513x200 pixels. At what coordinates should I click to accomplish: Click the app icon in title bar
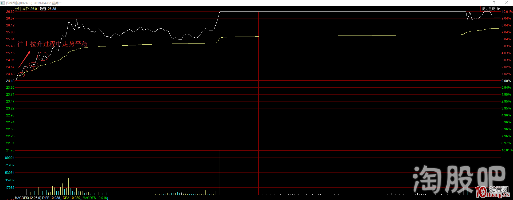pyautogui.click(x=3, y=3)
